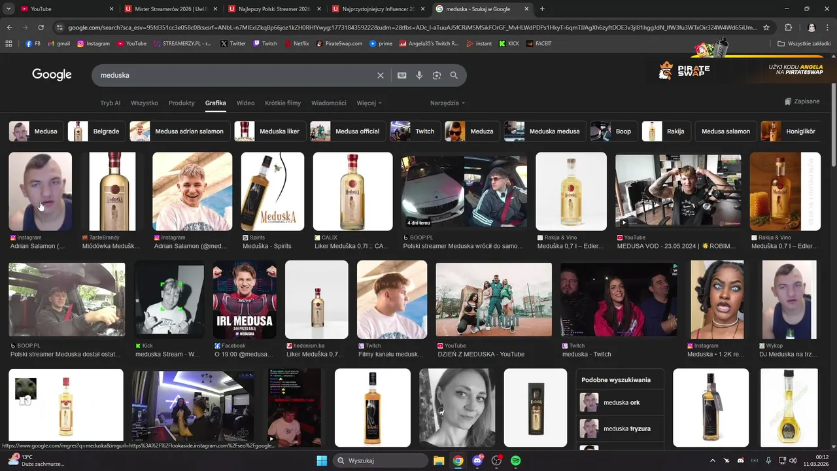Filter by the Honiglikör chip
This screenshot has height=471, width=837.
click(791, 131)
